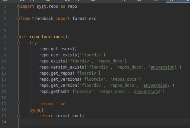Click the fold end marker at 'return format_exc()'
The image size is (190, 128).
pyautogui.click(x=18, y=116)
